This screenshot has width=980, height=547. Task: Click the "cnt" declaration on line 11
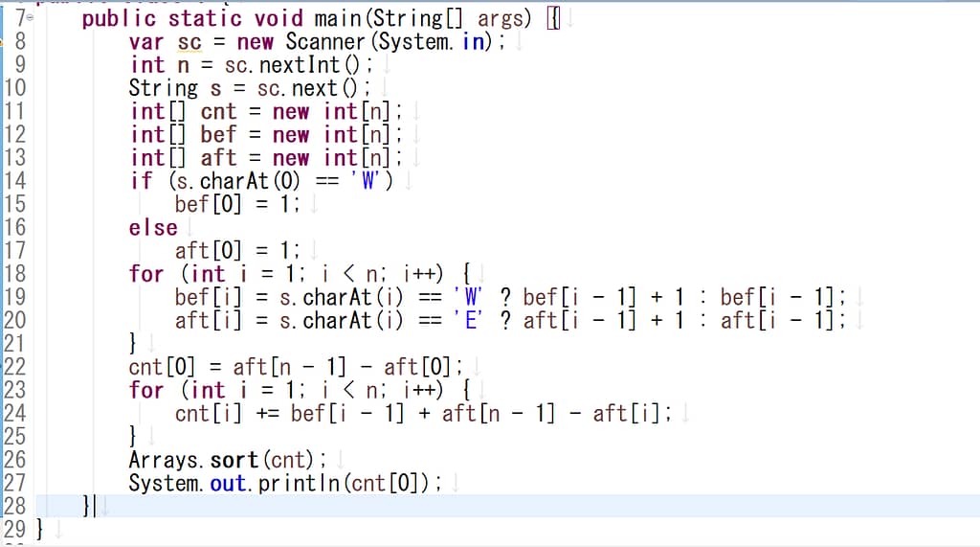[218, 112]
